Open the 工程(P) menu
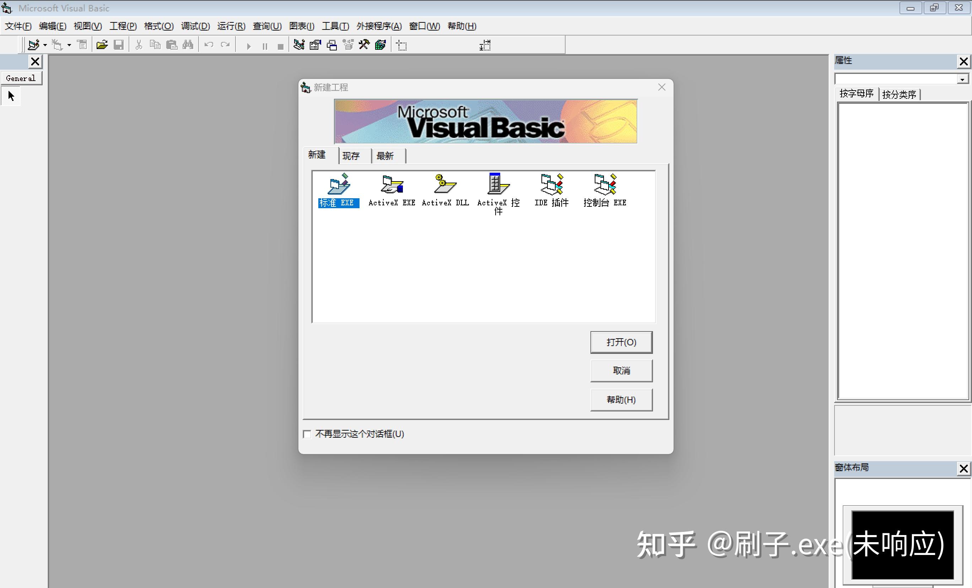Image resolution: width=972 pixels, height=588 pixels. [x=123, y=26]
